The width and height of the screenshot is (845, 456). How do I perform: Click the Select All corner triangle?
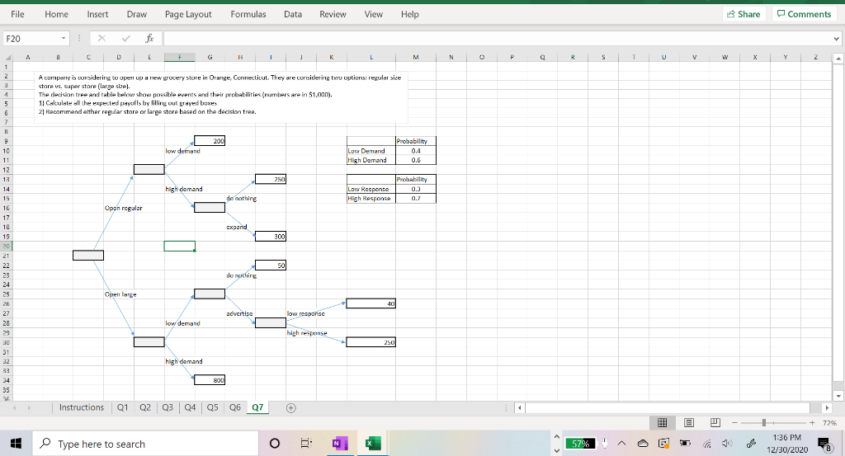7,58
